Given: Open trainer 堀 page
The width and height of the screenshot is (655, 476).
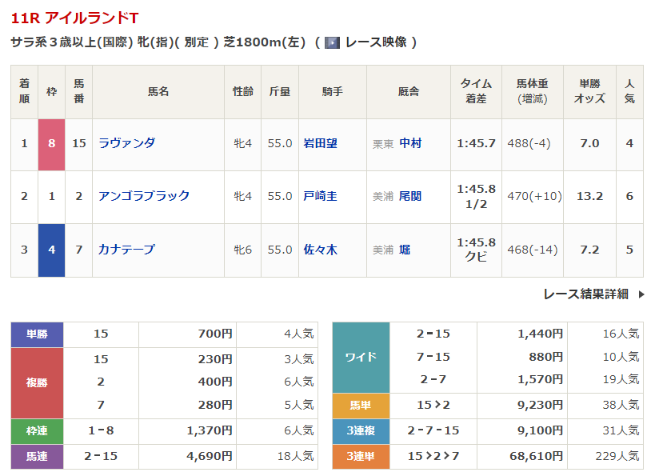Looking at the screenshot, I should click(405, 250).
